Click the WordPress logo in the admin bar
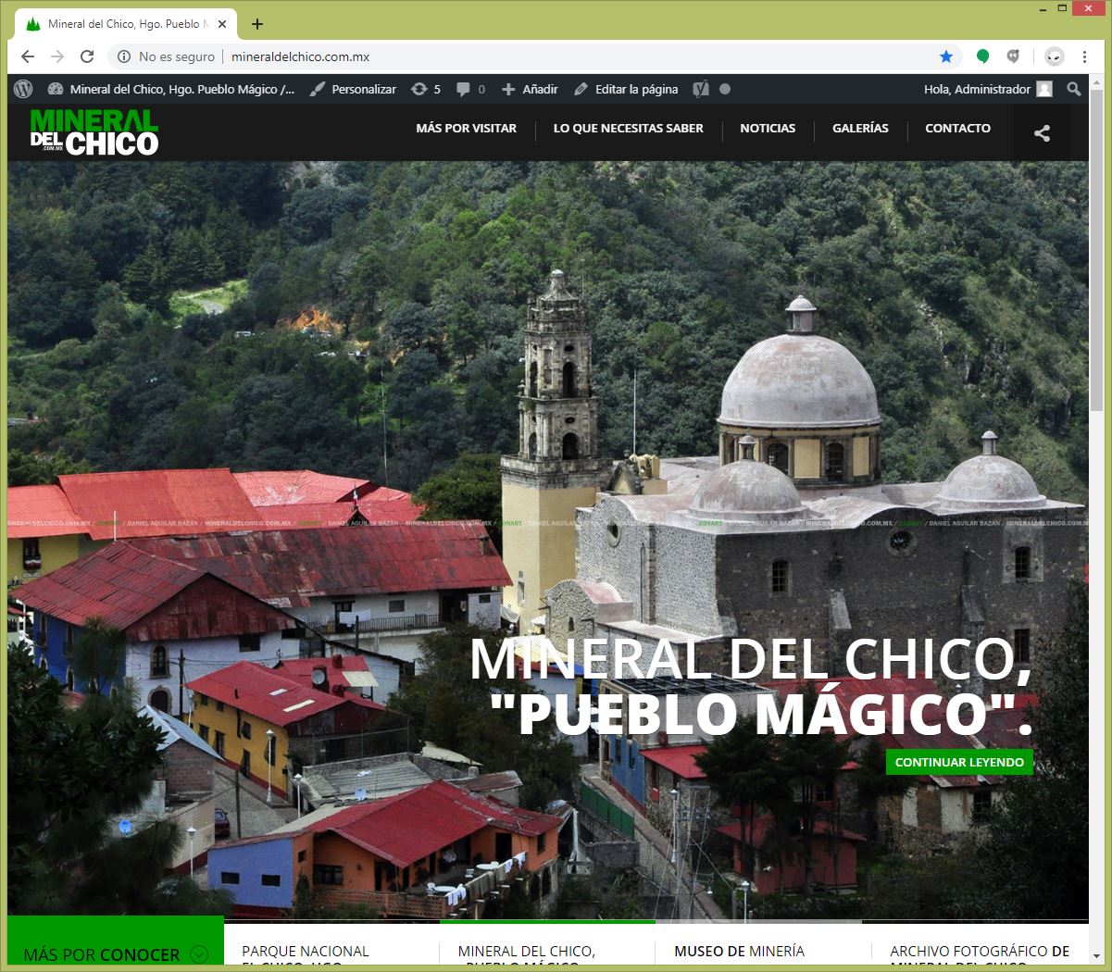1112x972 pixels. [24, 89]
